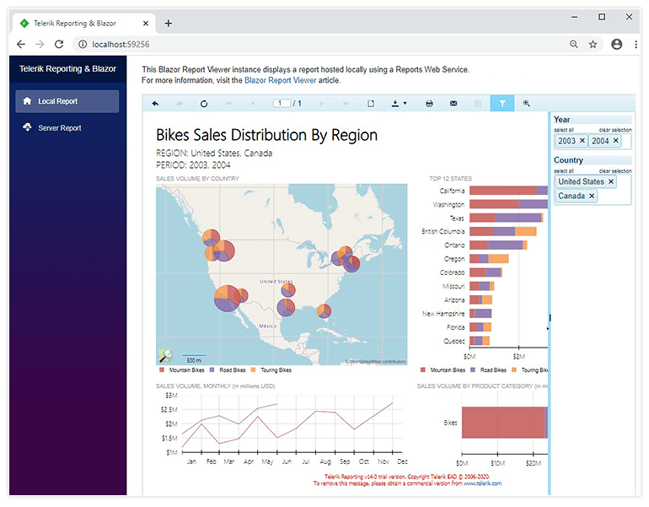Go to the previous report page
This screenshot has height=507, width=649.
pyautogui.click(x=253, y=104)
